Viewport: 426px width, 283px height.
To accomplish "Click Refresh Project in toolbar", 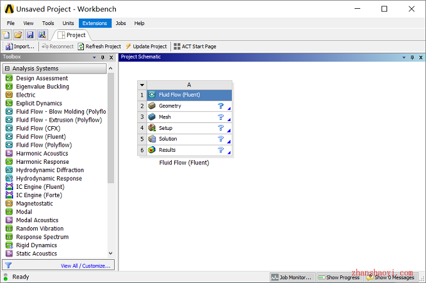I will coord(100,46).
